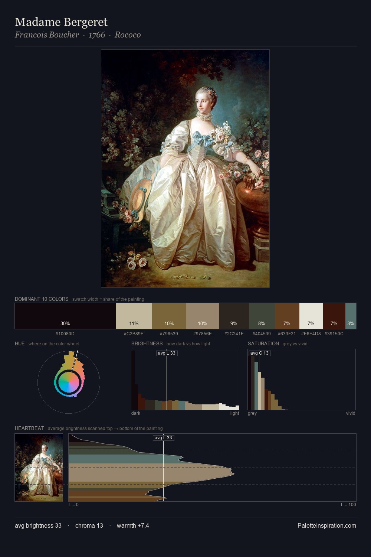The height and width of the screenshot is (557, 371).
Task: Click the hex label #633F21
Action: coord(287,334)
